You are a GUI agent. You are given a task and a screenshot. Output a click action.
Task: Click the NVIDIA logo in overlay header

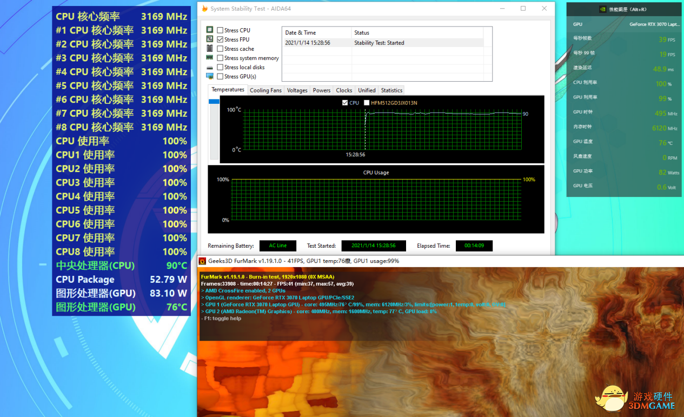603,9
